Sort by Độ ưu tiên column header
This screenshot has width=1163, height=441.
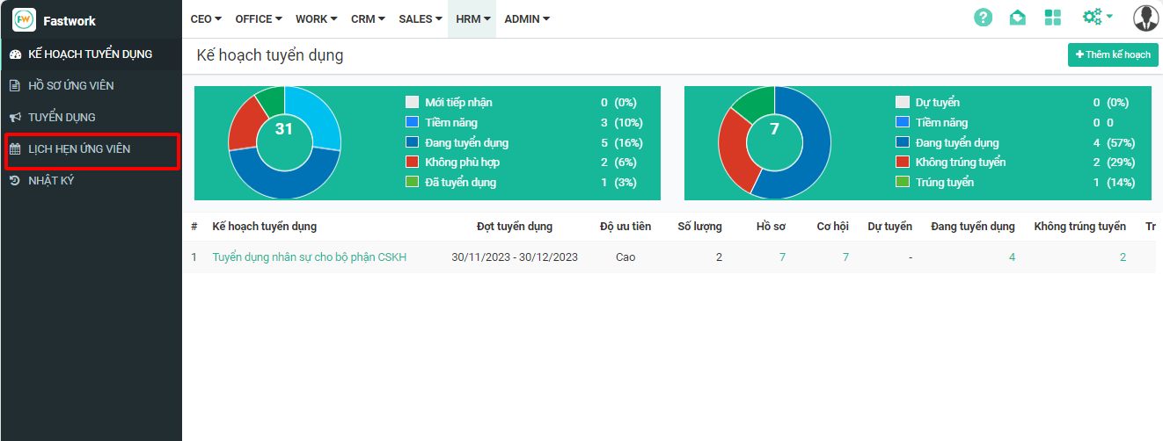point(625,227)
